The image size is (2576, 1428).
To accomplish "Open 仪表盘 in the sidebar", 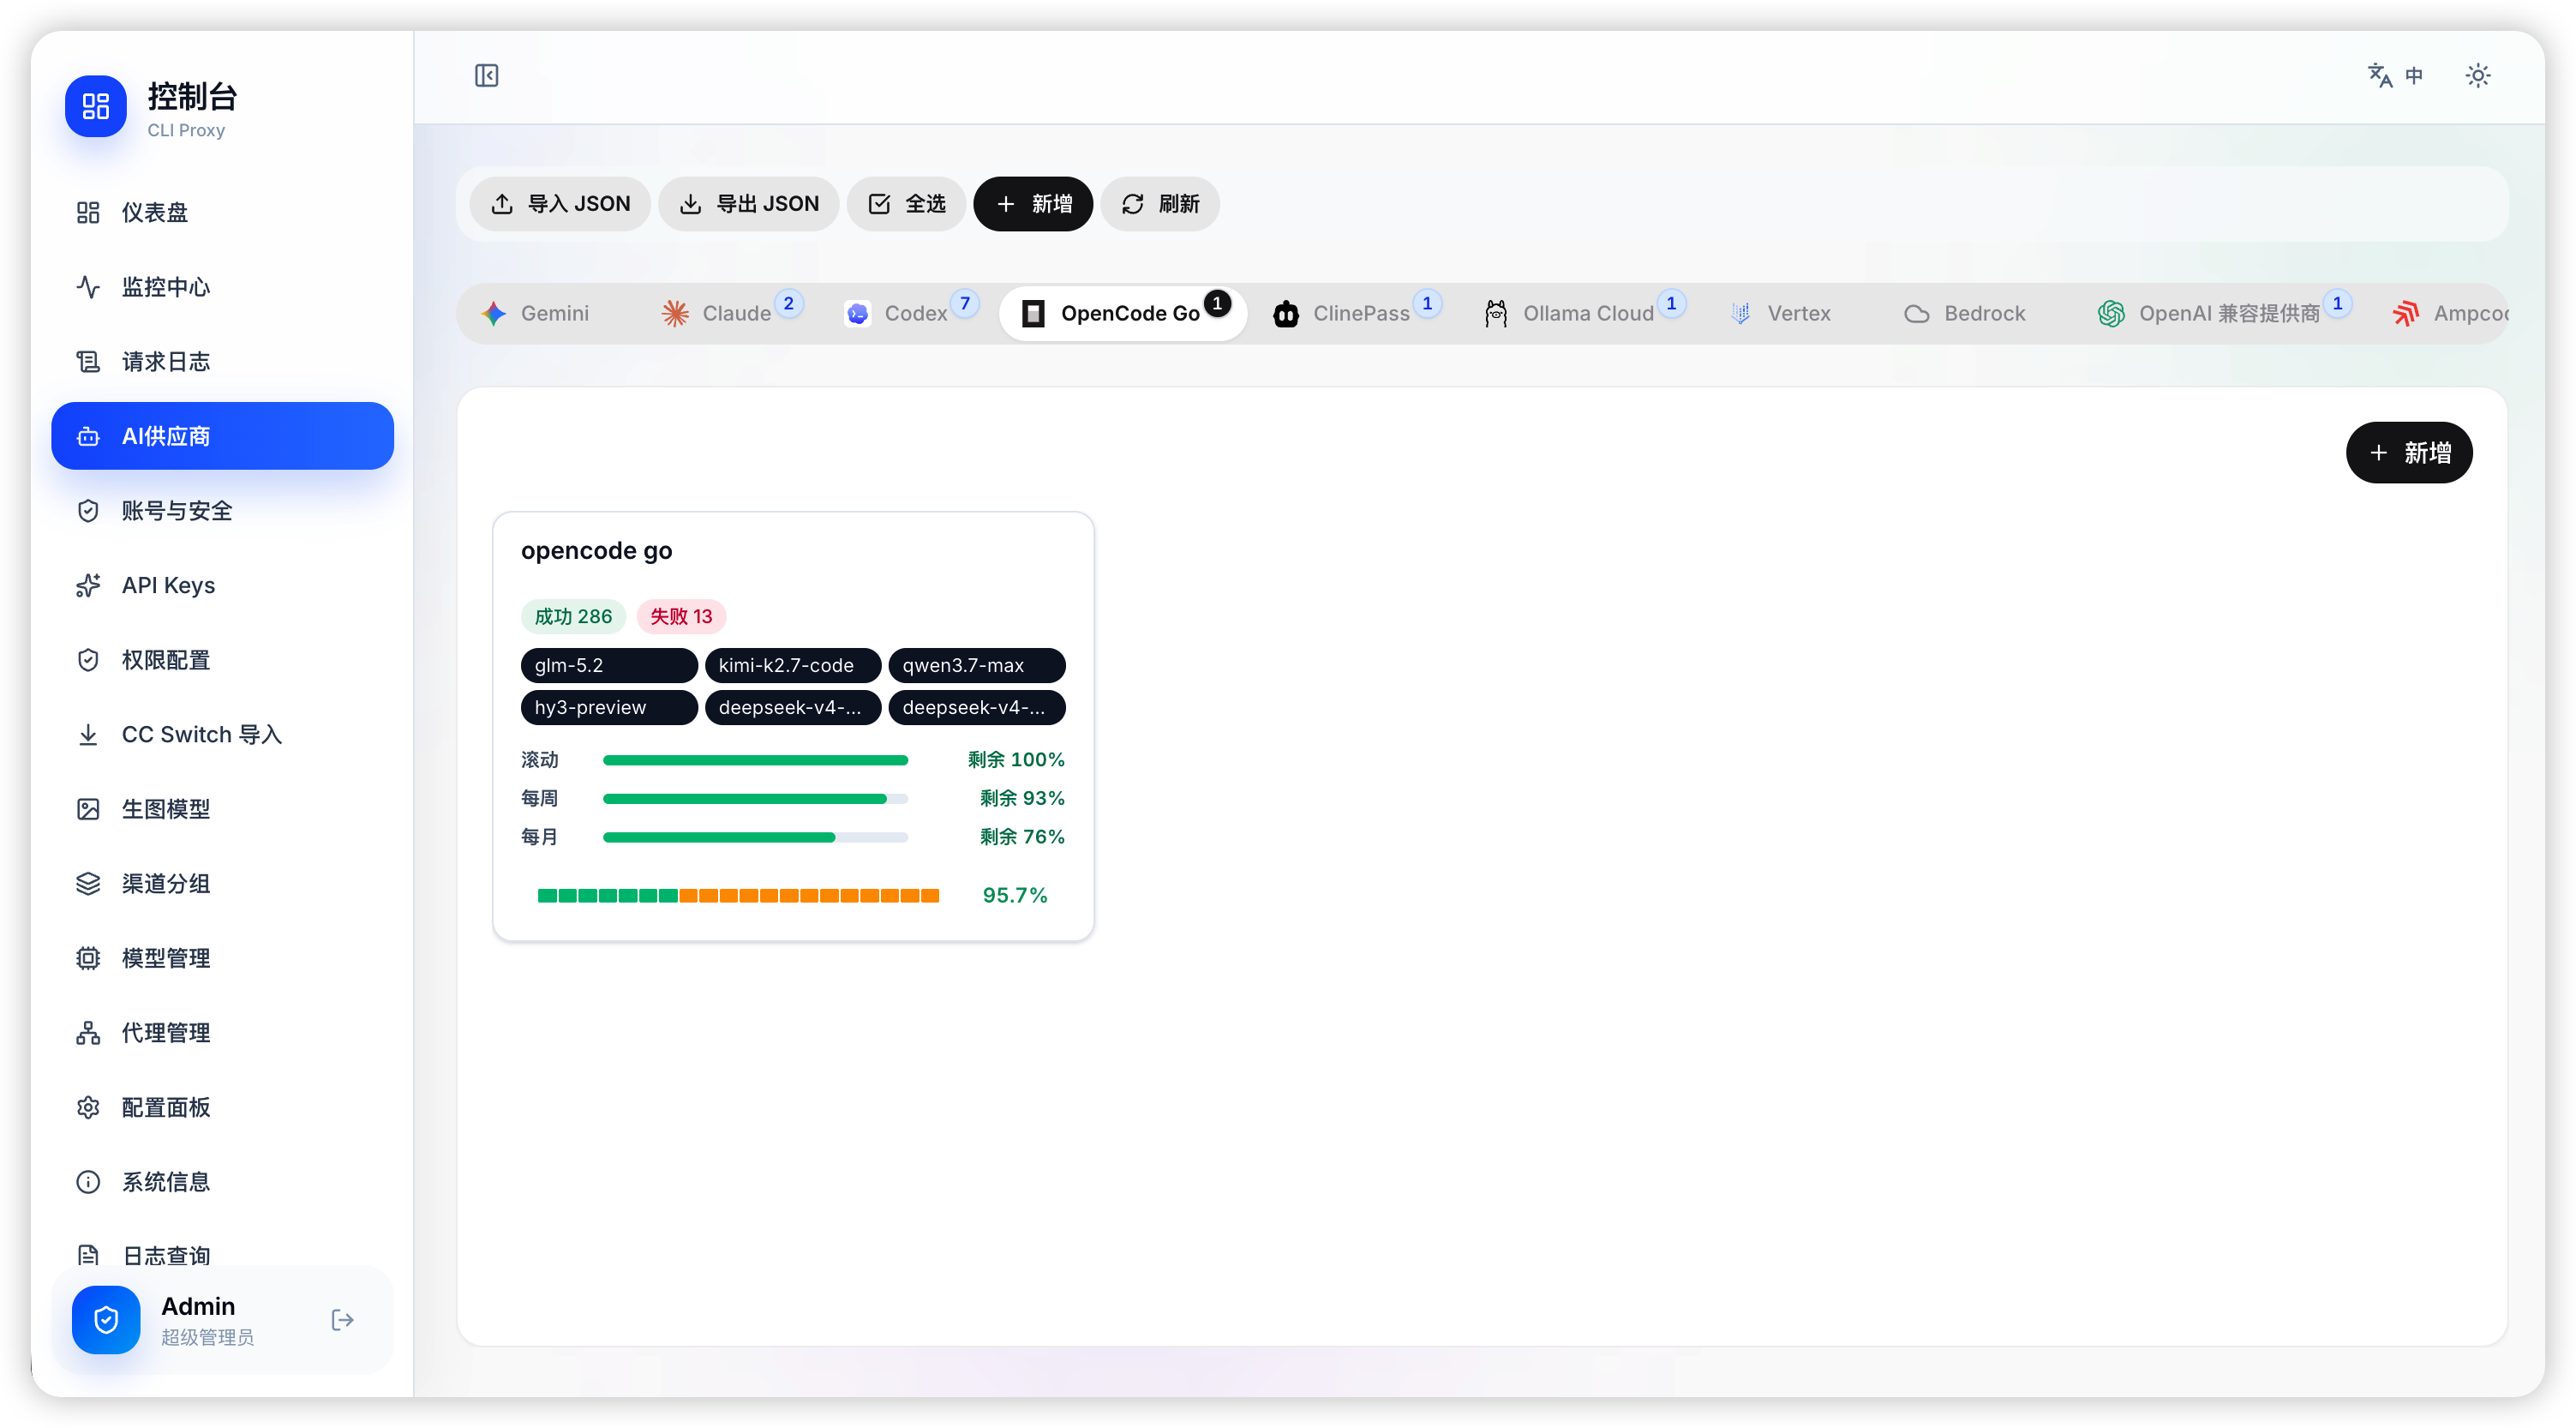I will click(222, 212).
